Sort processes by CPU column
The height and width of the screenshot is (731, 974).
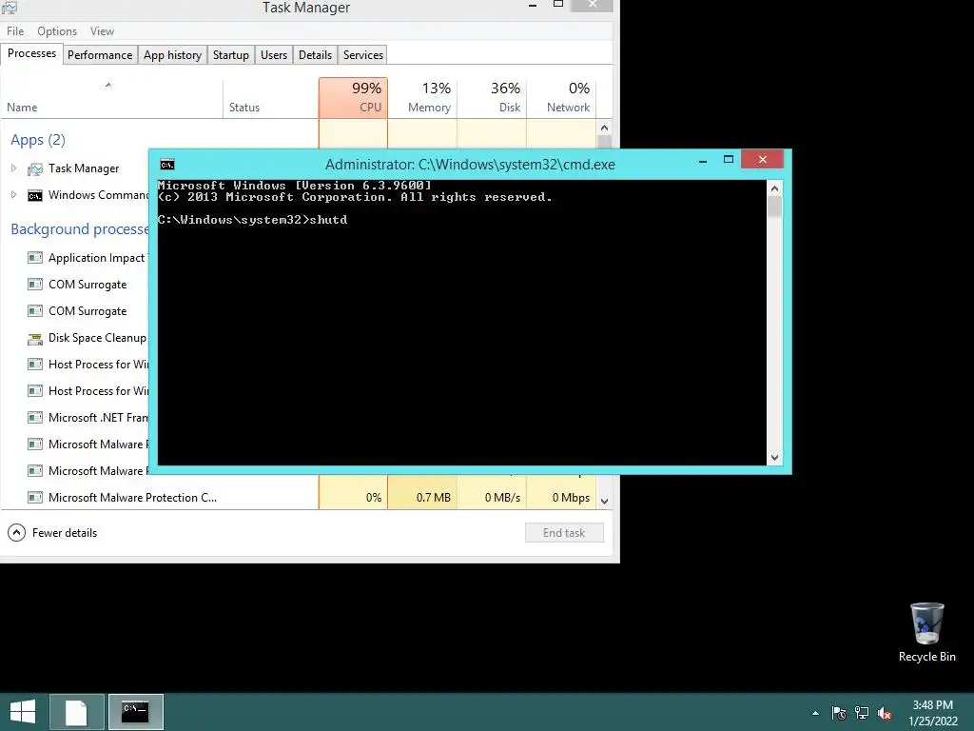tap(353, 98)
